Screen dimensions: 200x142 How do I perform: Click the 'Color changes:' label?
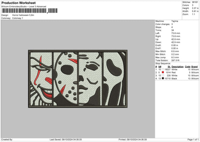point(163,24)
